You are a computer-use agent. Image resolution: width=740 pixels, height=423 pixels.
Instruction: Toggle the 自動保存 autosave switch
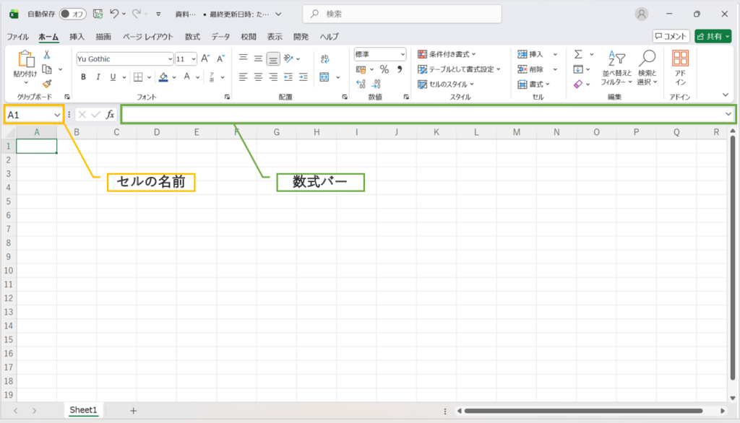click(x=72, y=14)
